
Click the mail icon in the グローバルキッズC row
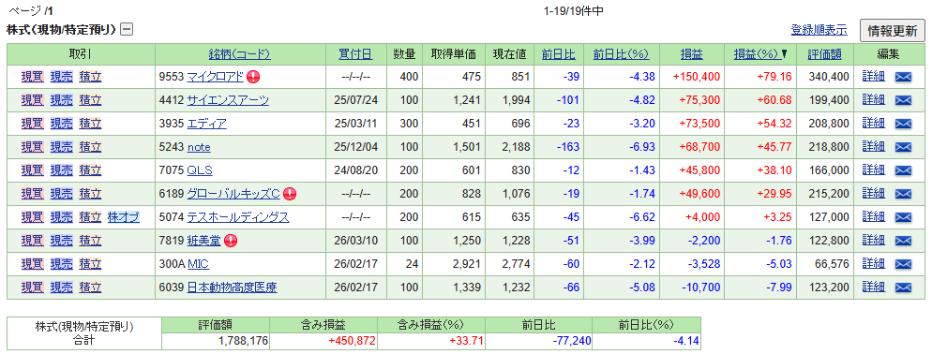point(903,194)
